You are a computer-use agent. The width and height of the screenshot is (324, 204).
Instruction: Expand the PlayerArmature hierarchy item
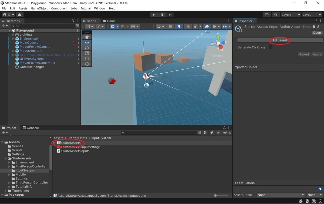click(x=13, y=51)
